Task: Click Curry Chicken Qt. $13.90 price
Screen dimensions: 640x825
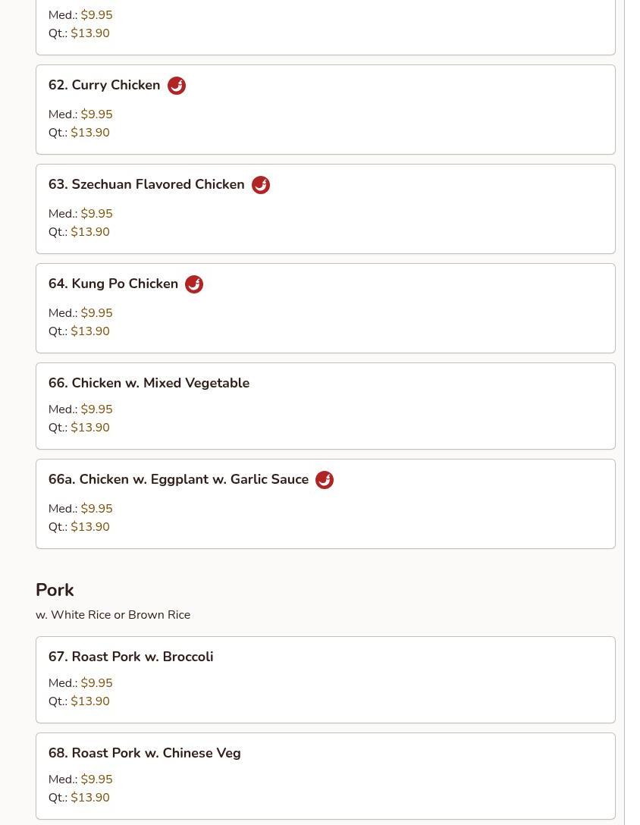Action: tap(89, 133)
